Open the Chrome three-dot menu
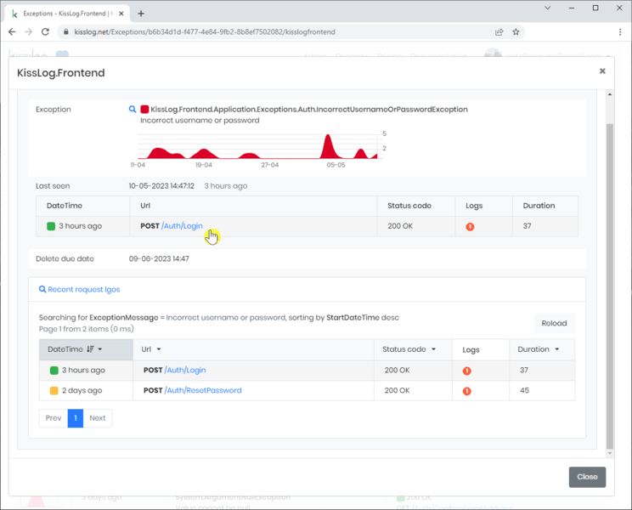This screenshot has width=632, height=510. click(x=620, y=31)
